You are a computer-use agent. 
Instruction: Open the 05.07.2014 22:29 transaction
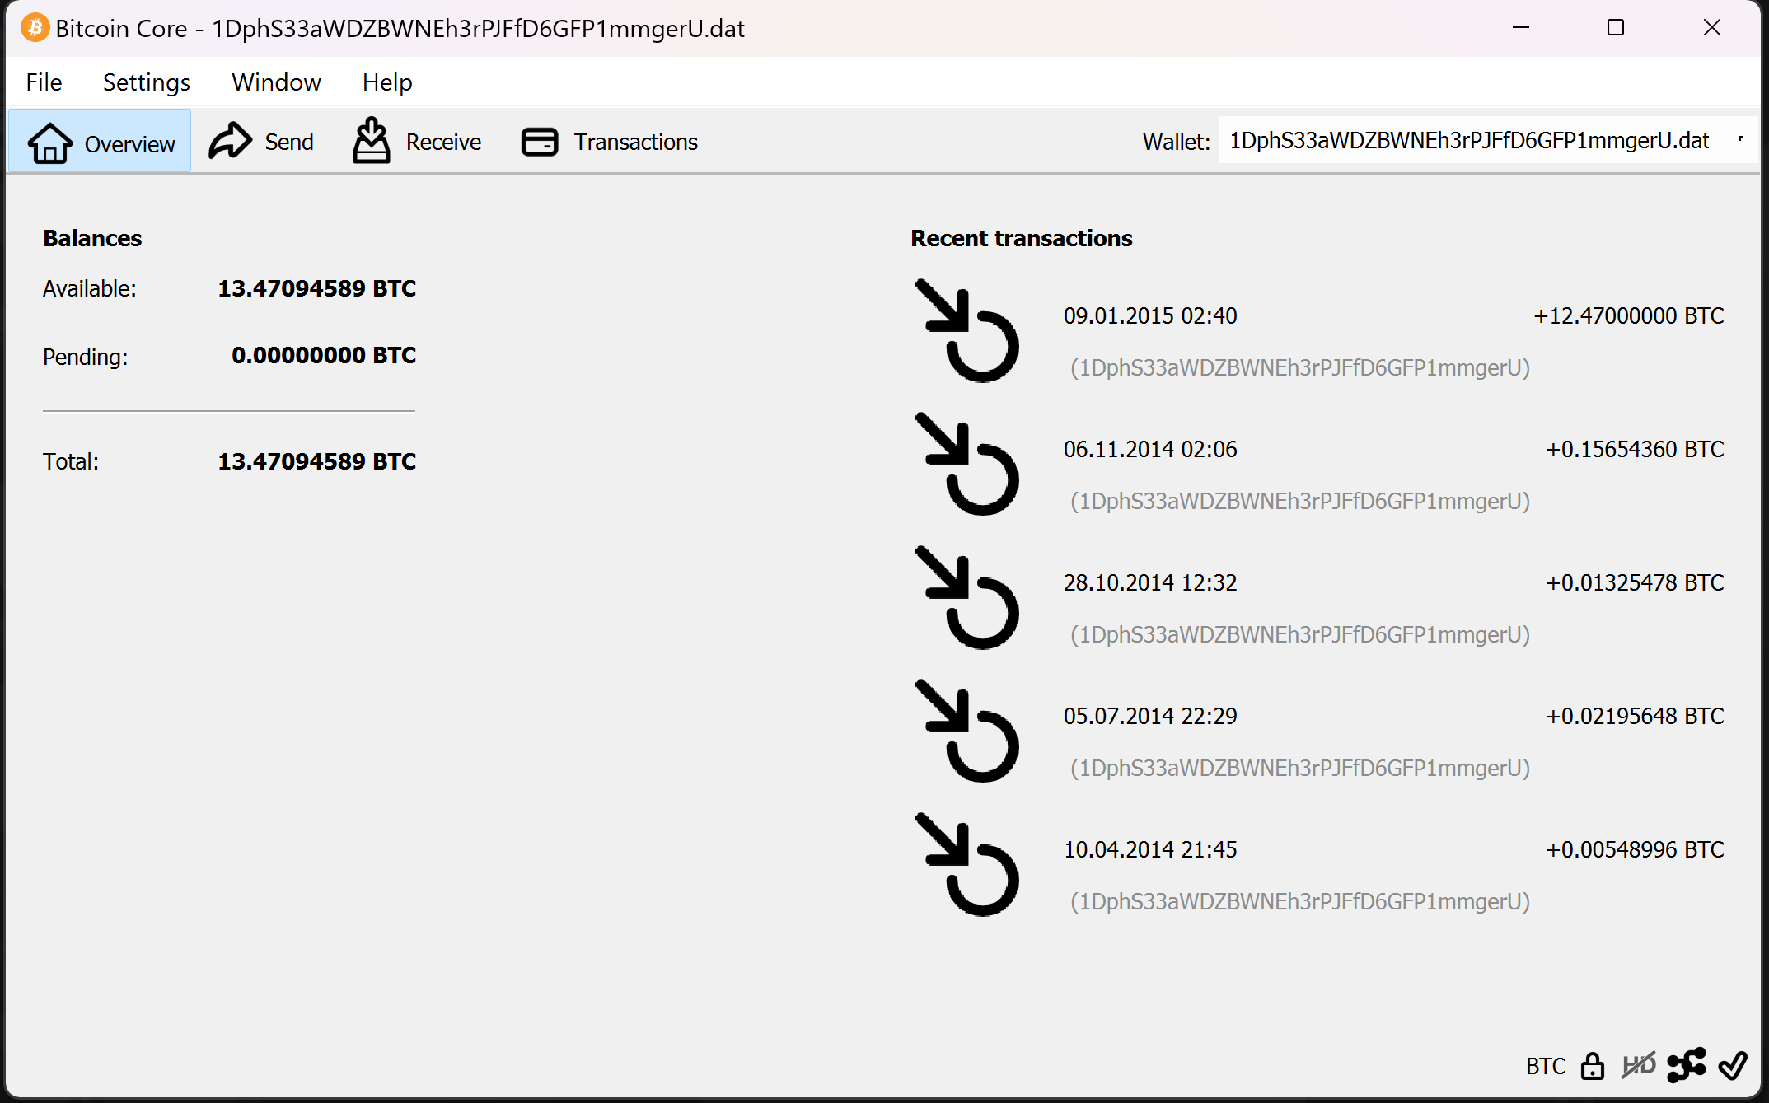coord(1150,716)
